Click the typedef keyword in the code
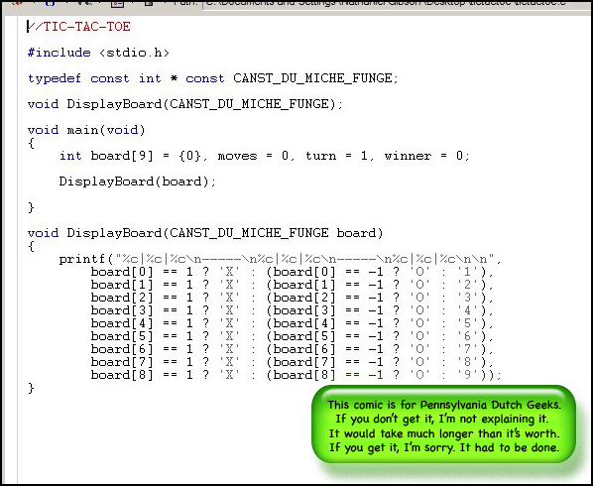 pos(55,78)
